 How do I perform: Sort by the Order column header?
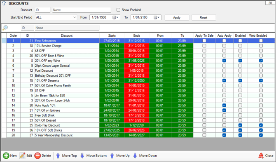pos(13,35)
